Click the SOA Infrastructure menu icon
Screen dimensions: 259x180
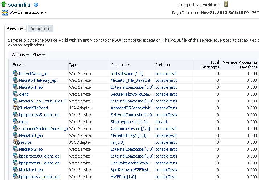pos(5,13)
